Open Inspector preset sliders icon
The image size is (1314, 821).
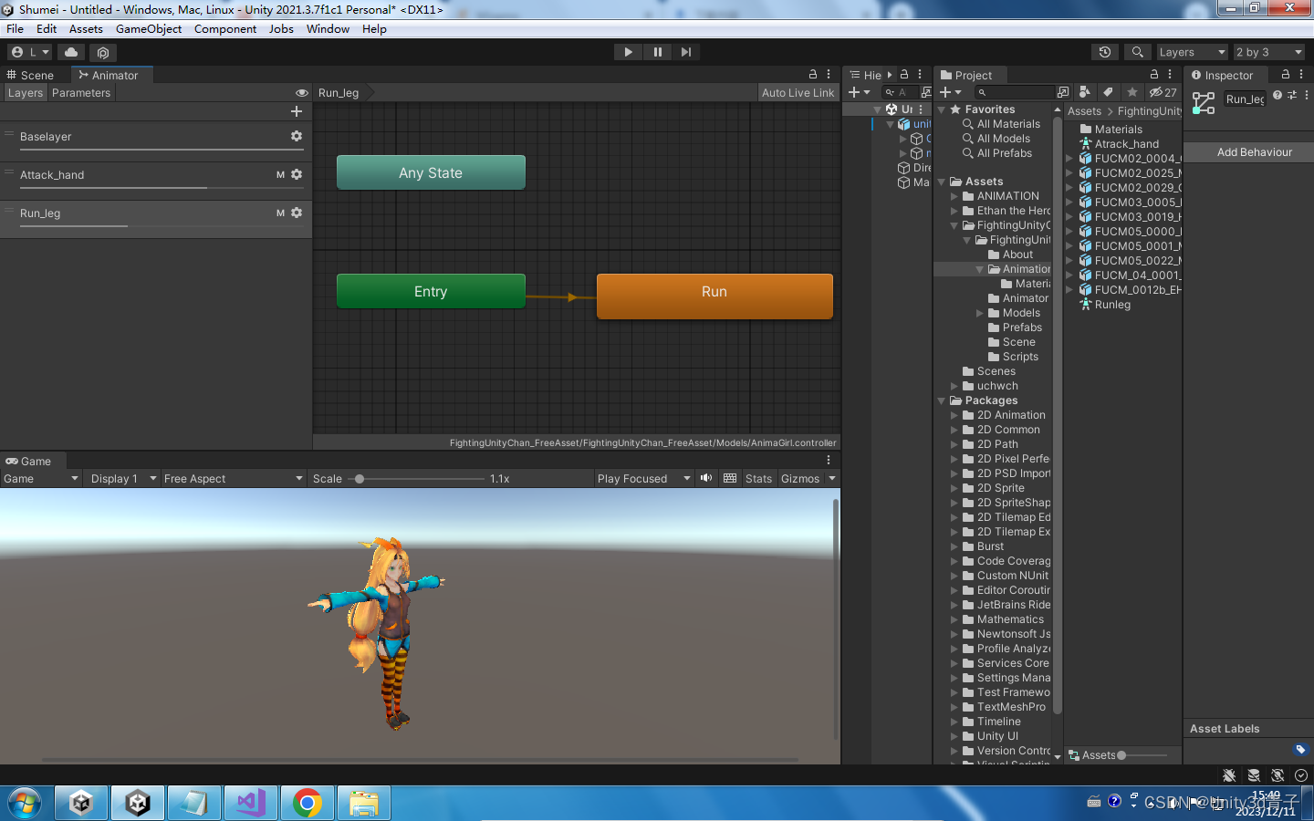[1292, 95]
